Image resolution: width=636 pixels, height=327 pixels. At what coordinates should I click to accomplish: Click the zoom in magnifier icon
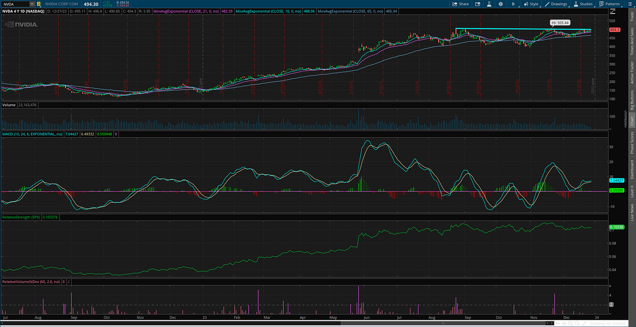click(x=570, y=324)
